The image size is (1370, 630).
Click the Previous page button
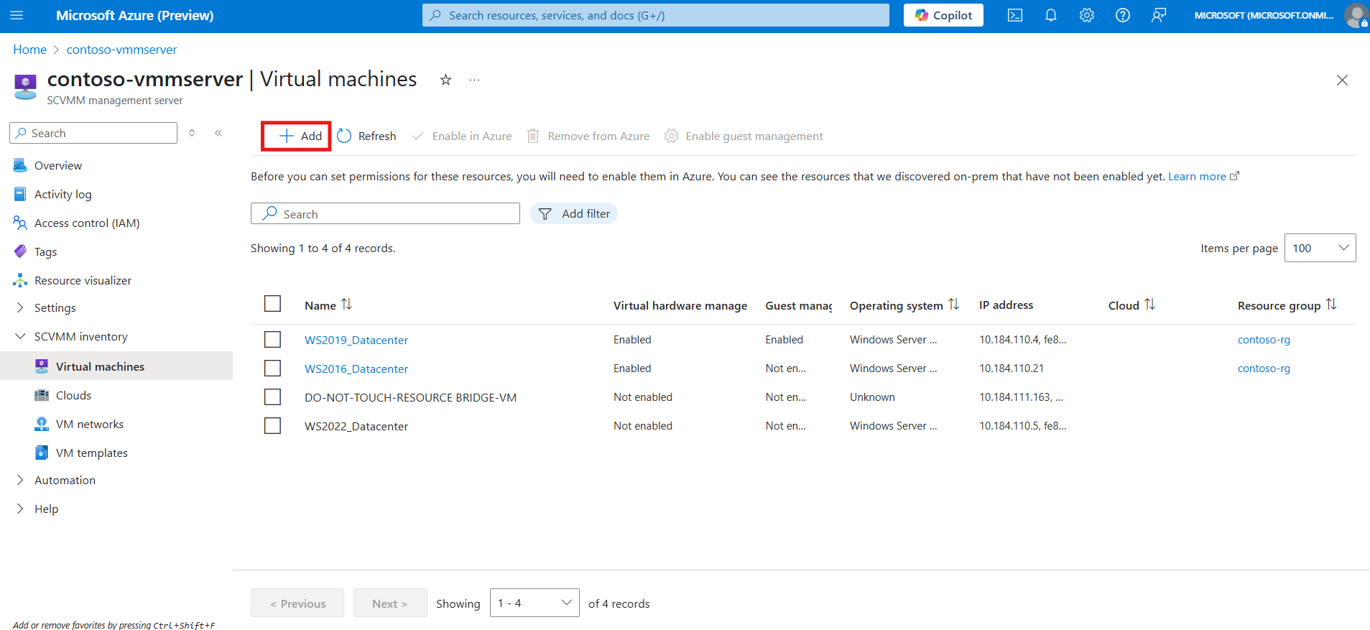click(x=297, y=603)
